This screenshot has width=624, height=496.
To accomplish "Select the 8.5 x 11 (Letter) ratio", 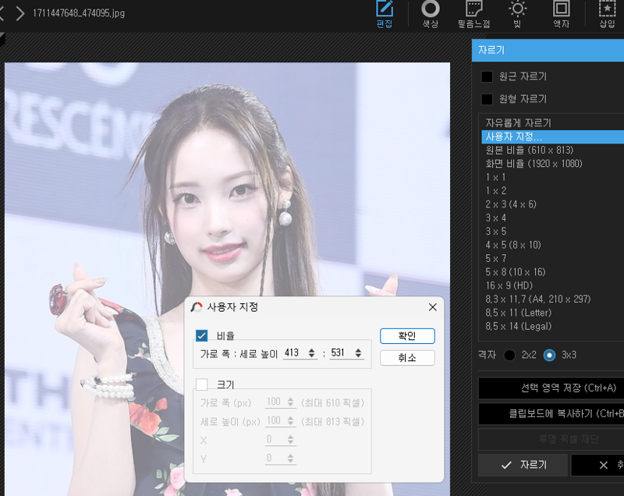I will pyautogui.click(x=553, y=313).
